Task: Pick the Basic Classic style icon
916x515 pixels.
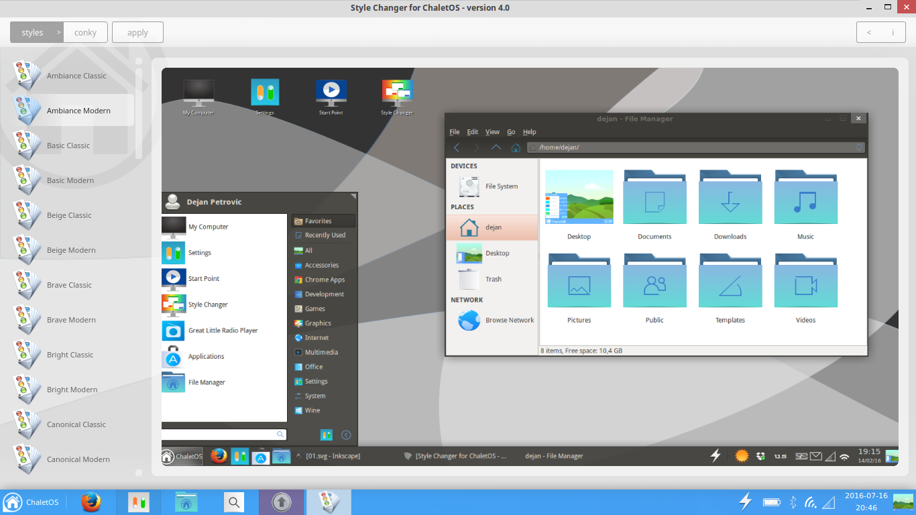Action: [28, 146]
